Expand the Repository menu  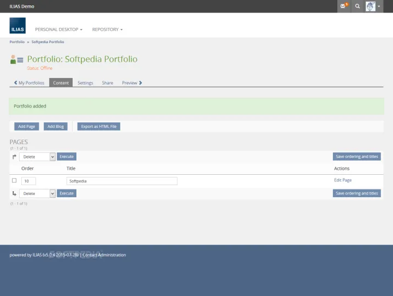pos(107,29)
